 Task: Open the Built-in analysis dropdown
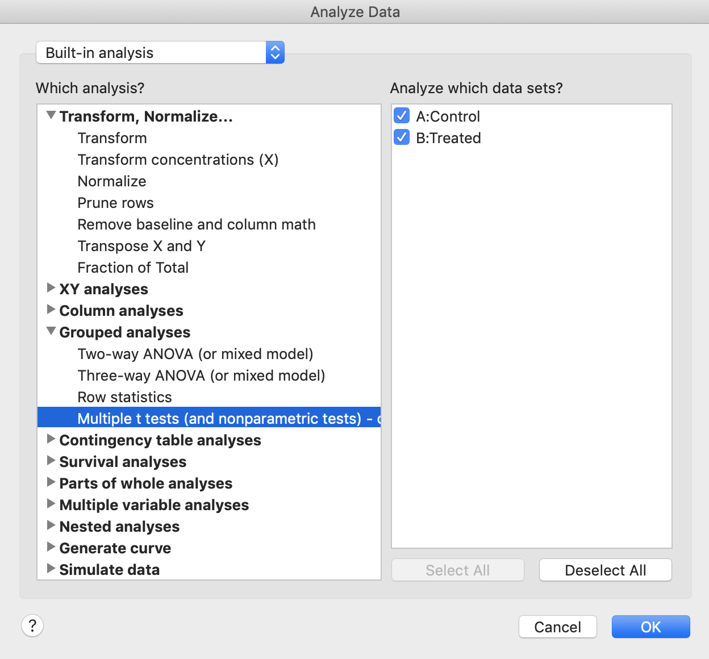160,53
